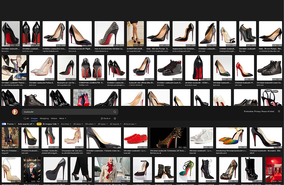
Task: Click the search magnifier icon in search box
Action: coord(114,112)
